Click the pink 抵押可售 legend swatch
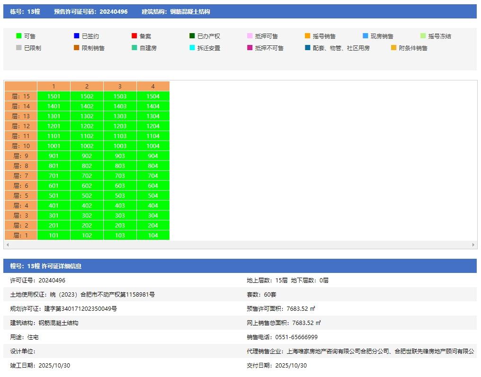The image size is (481, 377). coord(249,36)
